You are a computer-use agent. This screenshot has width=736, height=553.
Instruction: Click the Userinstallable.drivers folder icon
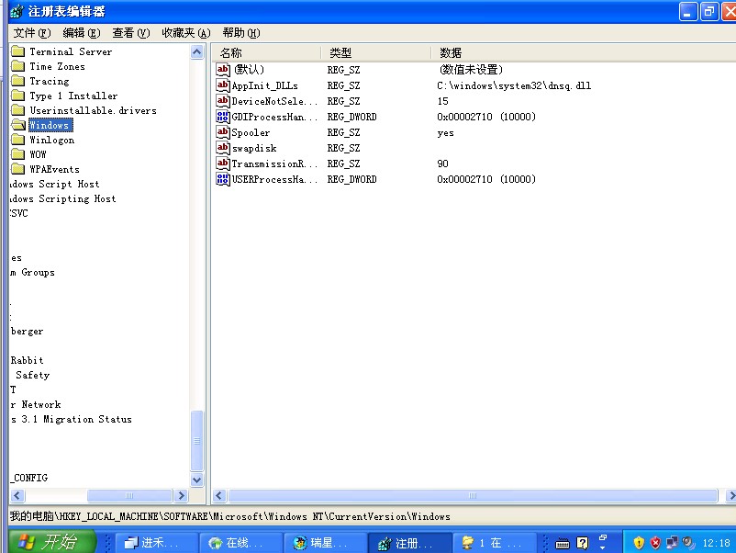click(x=17, y=110)
